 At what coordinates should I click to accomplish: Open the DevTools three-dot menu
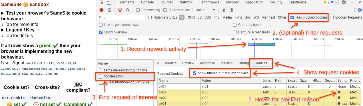(352, 2)
